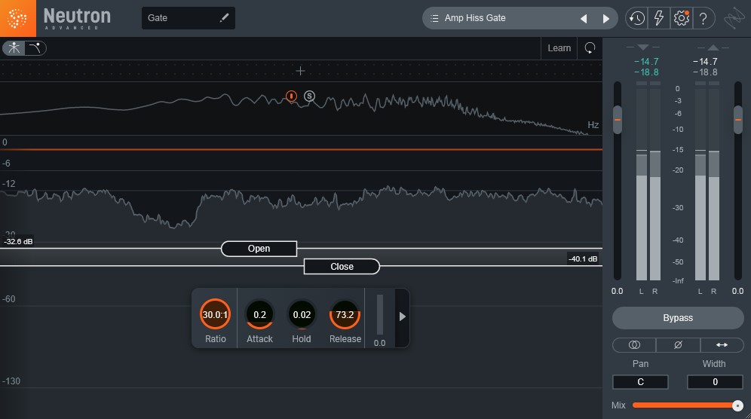Adjust the Ratio knob showing 30.0:1
751x419 pixels.
215,314
